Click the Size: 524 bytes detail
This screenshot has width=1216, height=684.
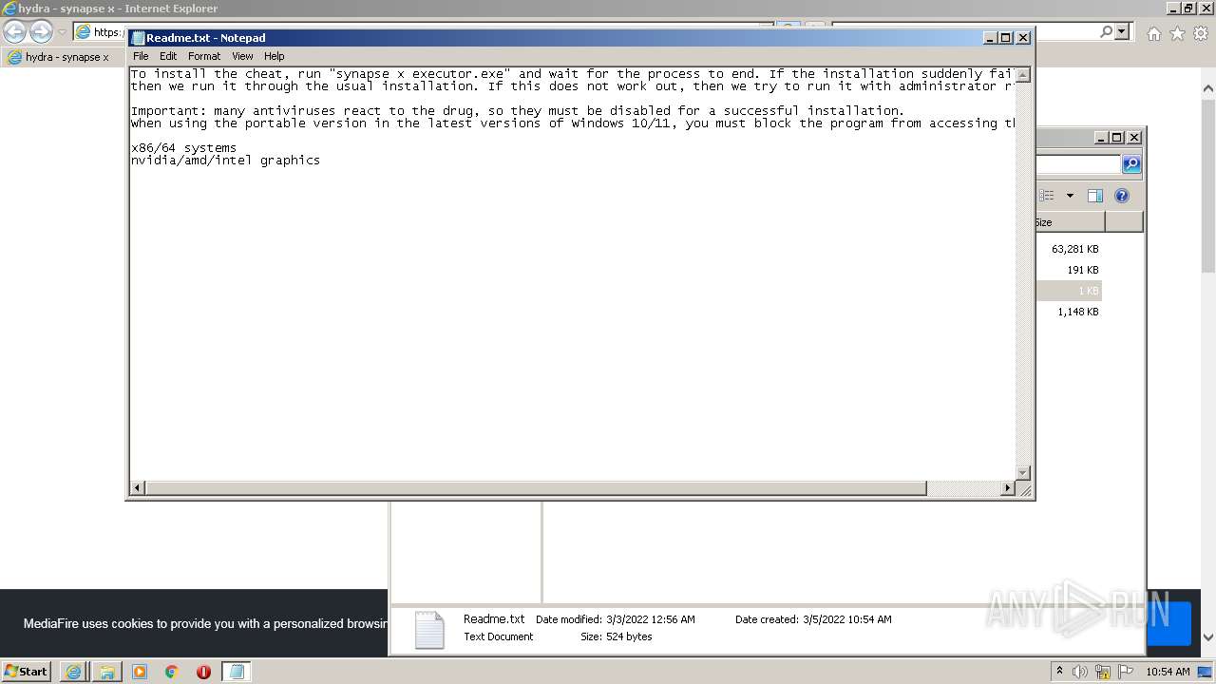[x=617, y=636]
